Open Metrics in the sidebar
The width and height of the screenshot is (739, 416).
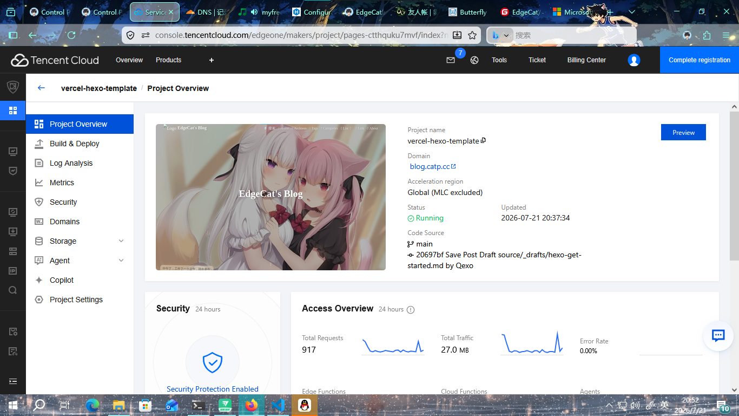[80, 183]
